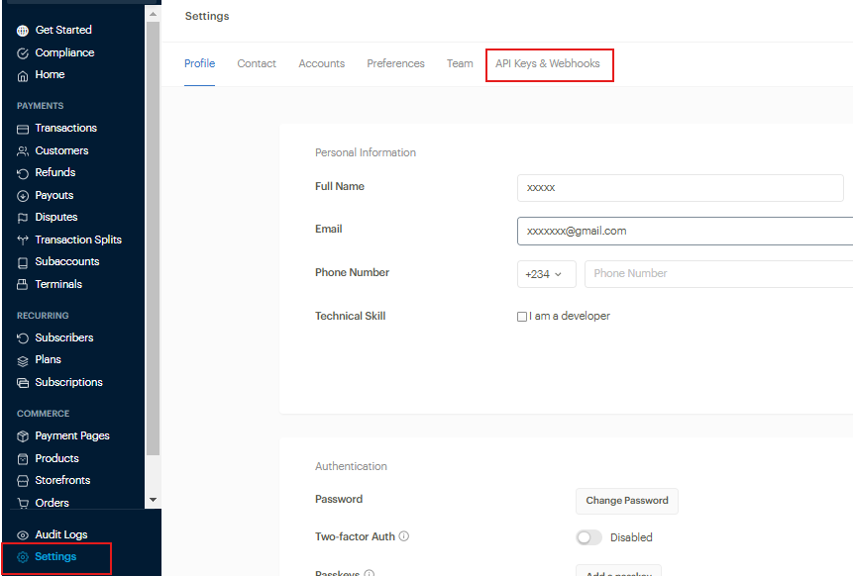853x576 pixels.
Task: Select the Disputes flag icon
Action: pos(23,218)
